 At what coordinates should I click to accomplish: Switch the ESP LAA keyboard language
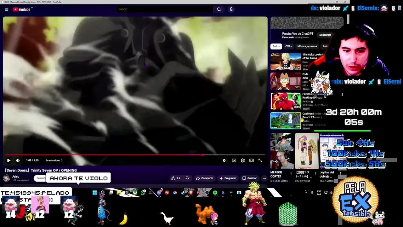pyautogui.click(x=319, y=192)
